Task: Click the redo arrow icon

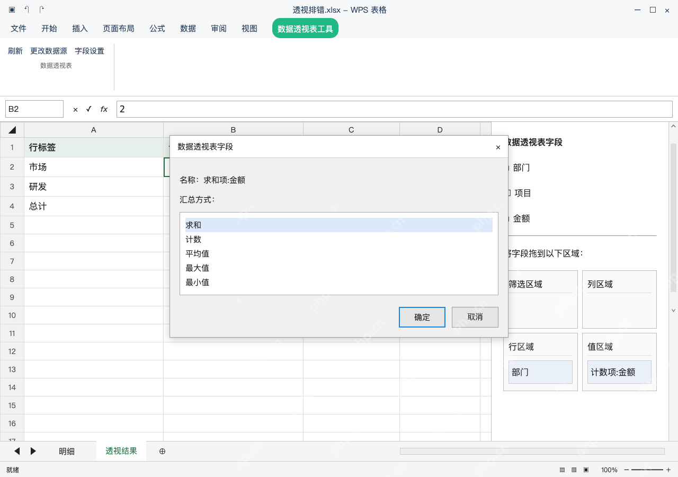Action: tap(42, 10)
